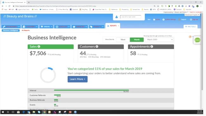This screenshot has height=116, width=206.
Task: Expand the Products navigation dropdown
Action: pos(103,27)
